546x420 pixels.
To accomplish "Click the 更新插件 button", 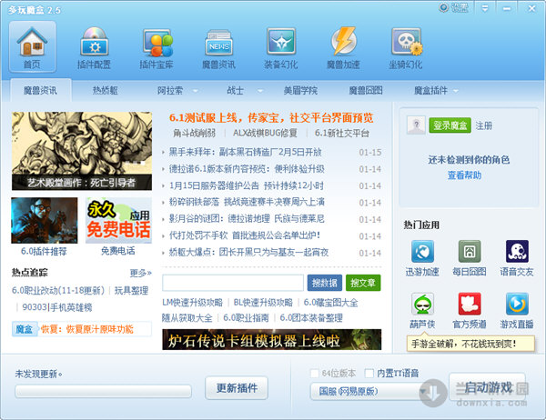I will tap(237, 388).
